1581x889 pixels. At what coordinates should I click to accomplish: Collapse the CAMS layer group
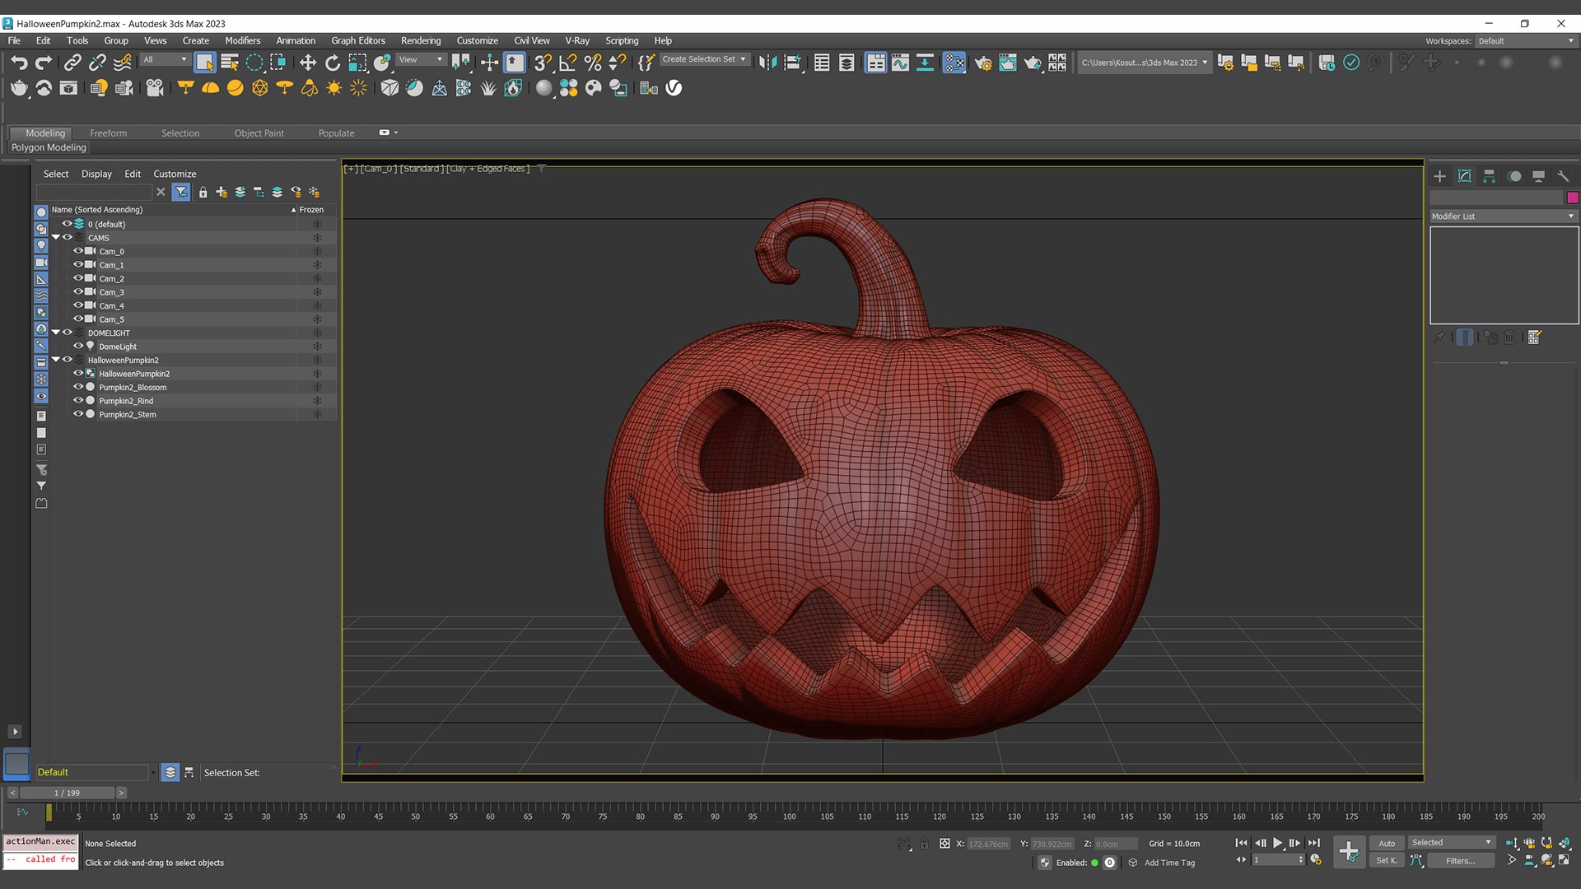[56, 238]
